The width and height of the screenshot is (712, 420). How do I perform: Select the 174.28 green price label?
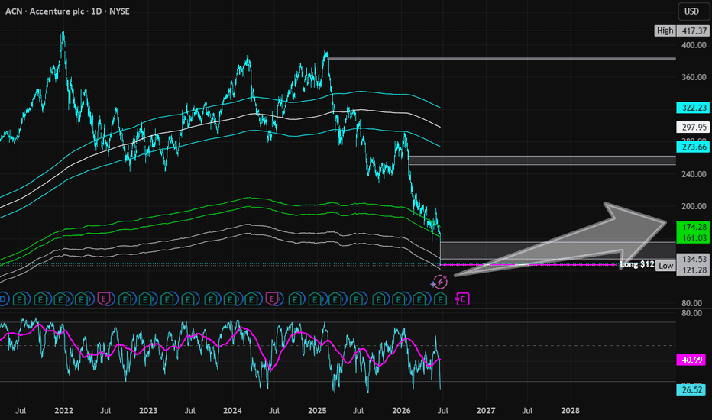click(693, 227)
